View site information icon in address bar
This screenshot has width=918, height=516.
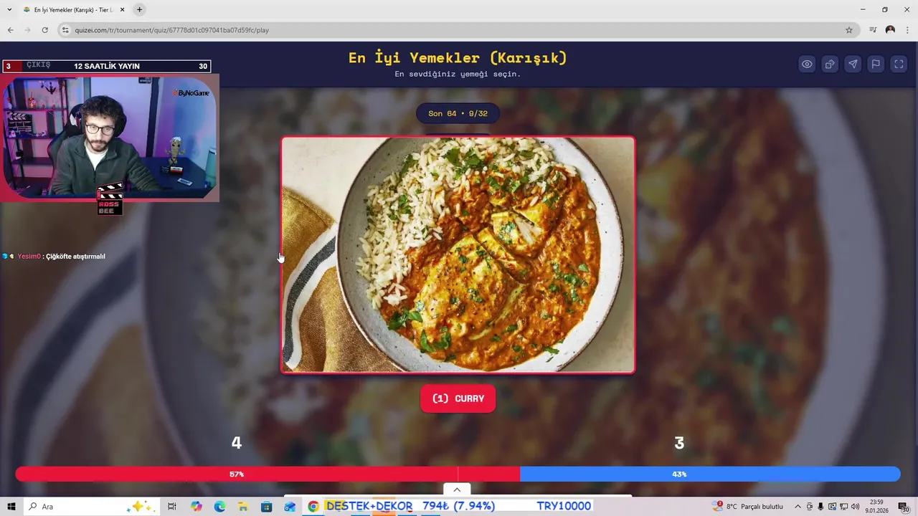65,30
